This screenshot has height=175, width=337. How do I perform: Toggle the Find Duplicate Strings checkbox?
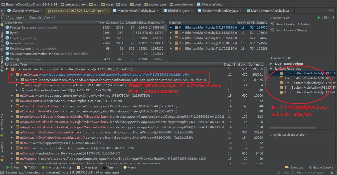coord(272,30)
